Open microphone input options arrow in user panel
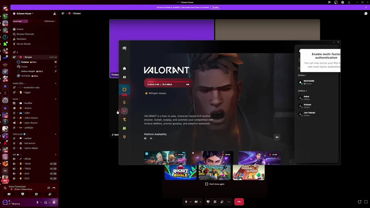This screenshot has width=370, height=208. click(41, 202)
